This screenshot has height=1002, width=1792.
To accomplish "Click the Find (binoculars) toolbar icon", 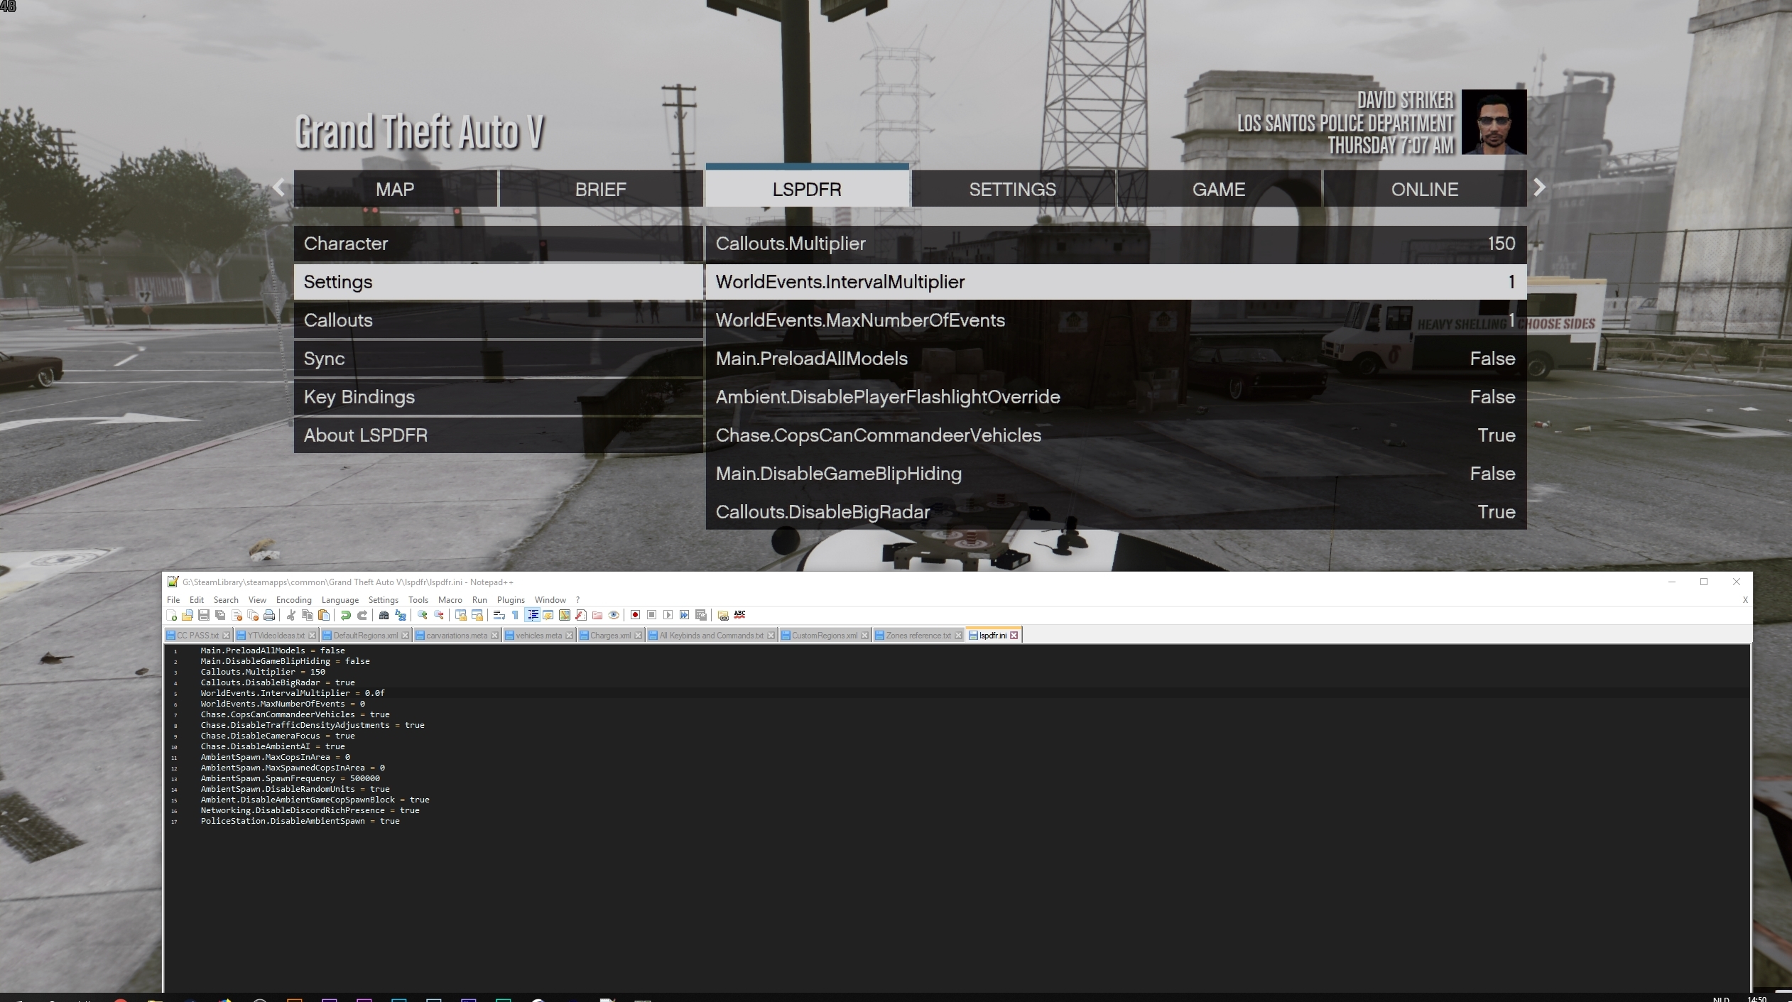I will point(384,615).
